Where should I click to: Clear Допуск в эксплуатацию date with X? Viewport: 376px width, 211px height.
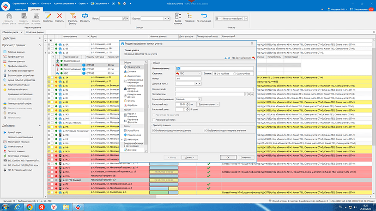tap(199, 84)
